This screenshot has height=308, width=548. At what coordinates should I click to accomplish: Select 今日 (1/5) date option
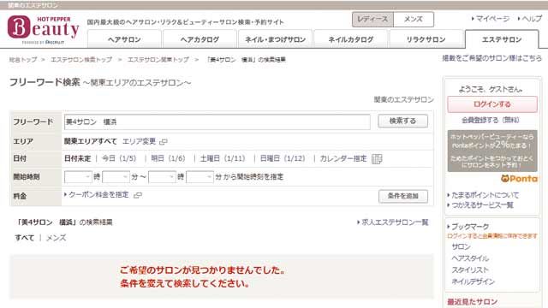118,158
